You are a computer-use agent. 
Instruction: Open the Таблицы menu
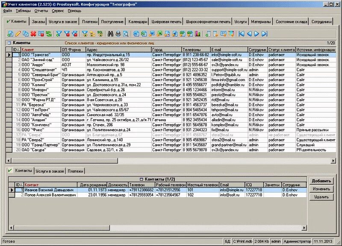coord(23,11)
